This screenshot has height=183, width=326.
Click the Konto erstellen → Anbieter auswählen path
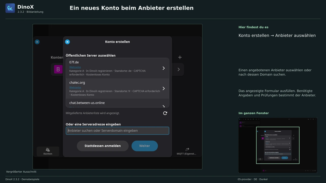click(x=277, y=36)
